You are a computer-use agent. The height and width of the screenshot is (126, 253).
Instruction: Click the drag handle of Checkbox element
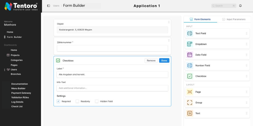click(x=246, y=76)
